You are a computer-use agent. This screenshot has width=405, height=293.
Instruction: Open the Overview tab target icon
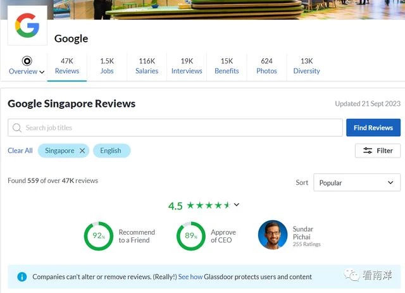[x=27, y=61]
